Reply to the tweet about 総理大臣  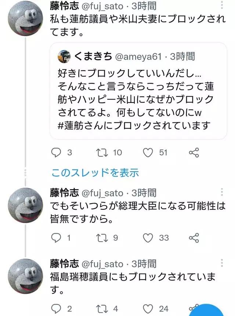coord(56,238)
